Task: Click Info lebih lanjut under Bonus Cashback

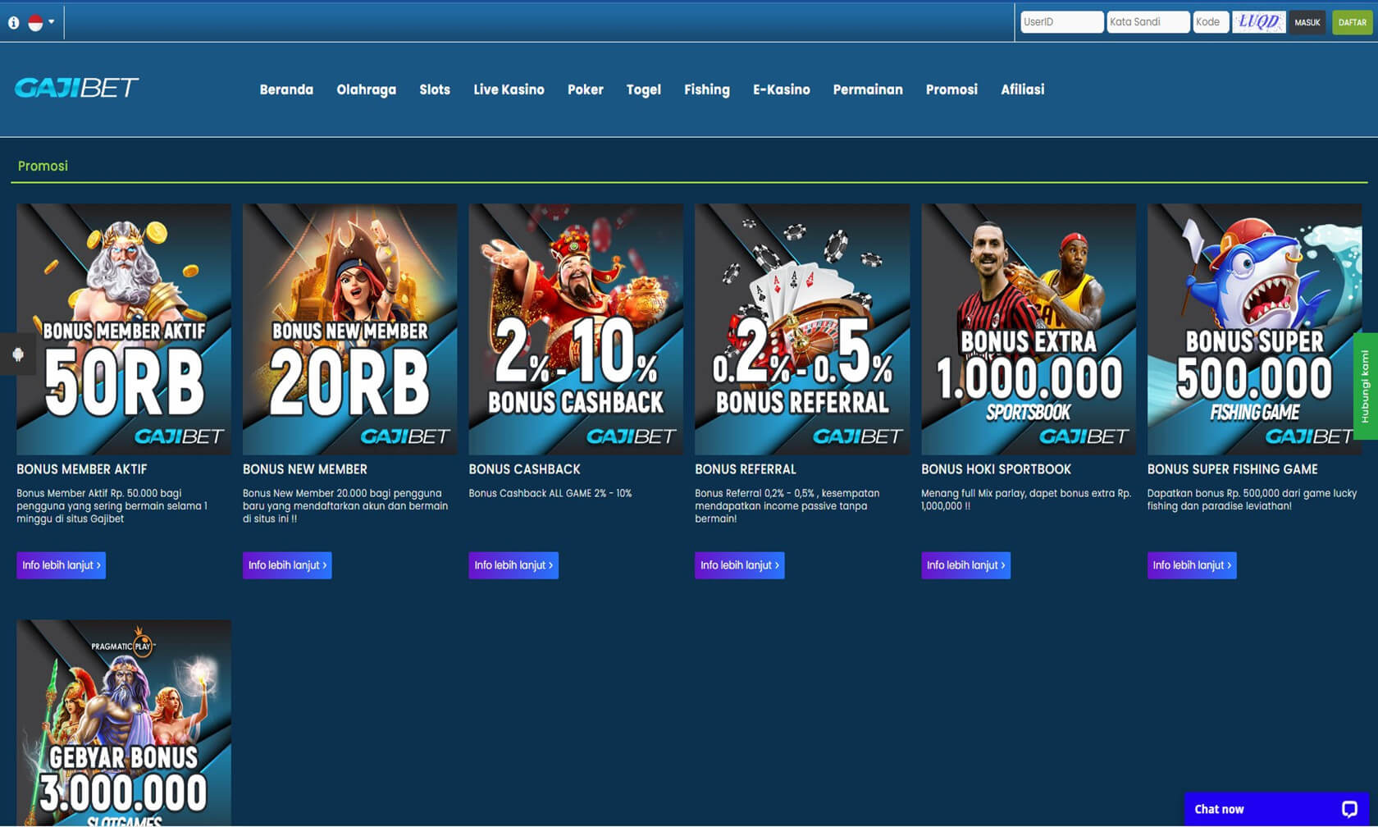Action: coord(513,565)
